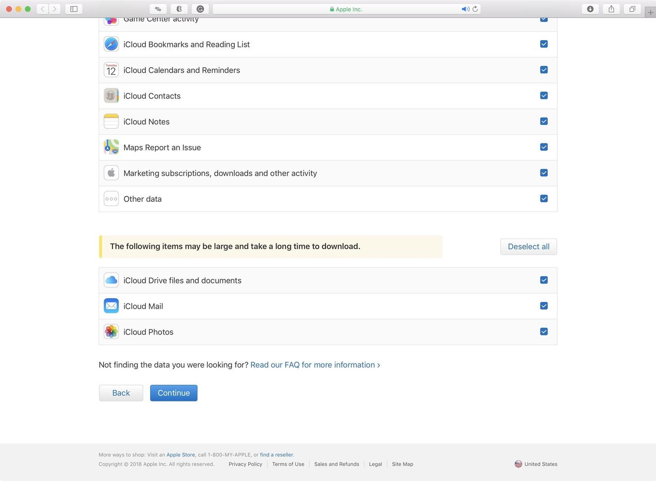Click the Evernote-style extension icon
Viewport: 656px width, 481px height.
click(179, 9)
